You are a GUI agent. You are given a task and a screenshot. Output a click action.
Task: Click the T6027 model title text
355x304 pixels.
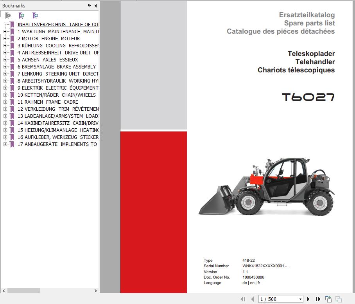tap(308, 97)
